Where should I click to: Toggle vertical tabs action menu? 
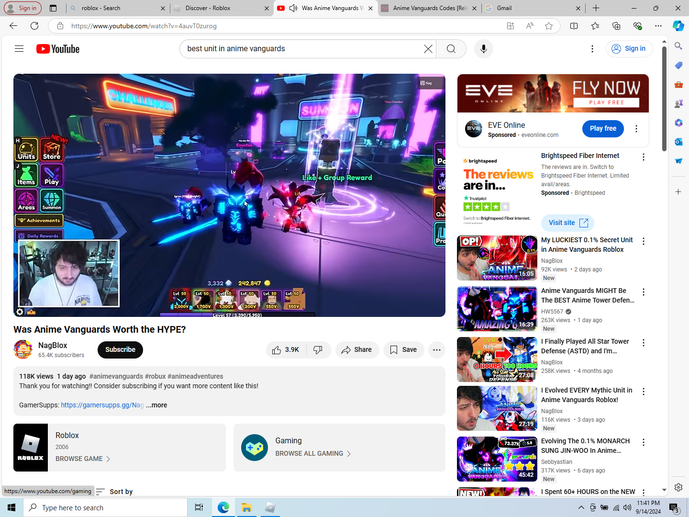pos(53,8)
